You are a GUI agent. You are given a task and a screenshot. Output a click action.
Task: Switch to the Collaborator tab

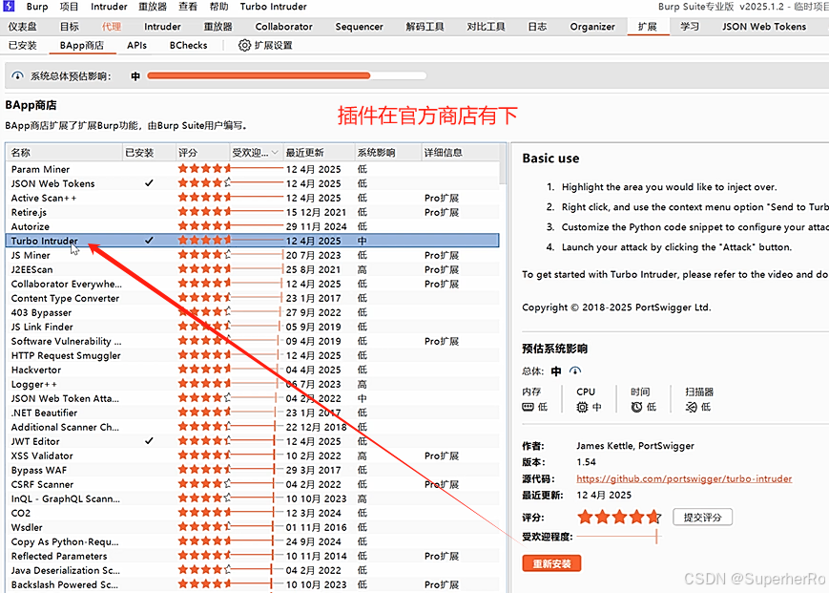[x=284, y=27]
